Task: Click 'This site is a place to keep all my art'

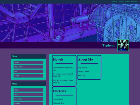Action: (x=63, y=81)
